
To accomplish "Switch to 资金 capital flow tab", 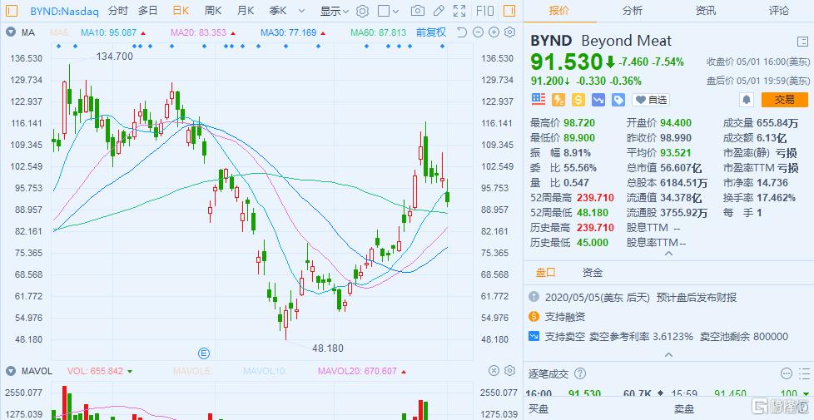I will point(593,273).
